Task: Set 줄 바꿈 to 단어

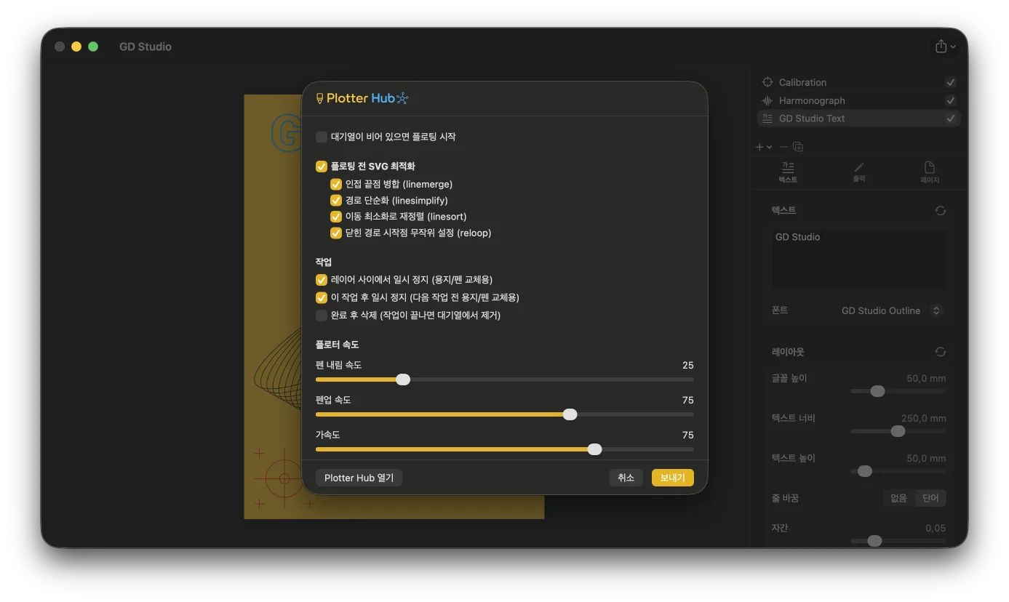Action: pyautogui.click(x=930, y=498)
